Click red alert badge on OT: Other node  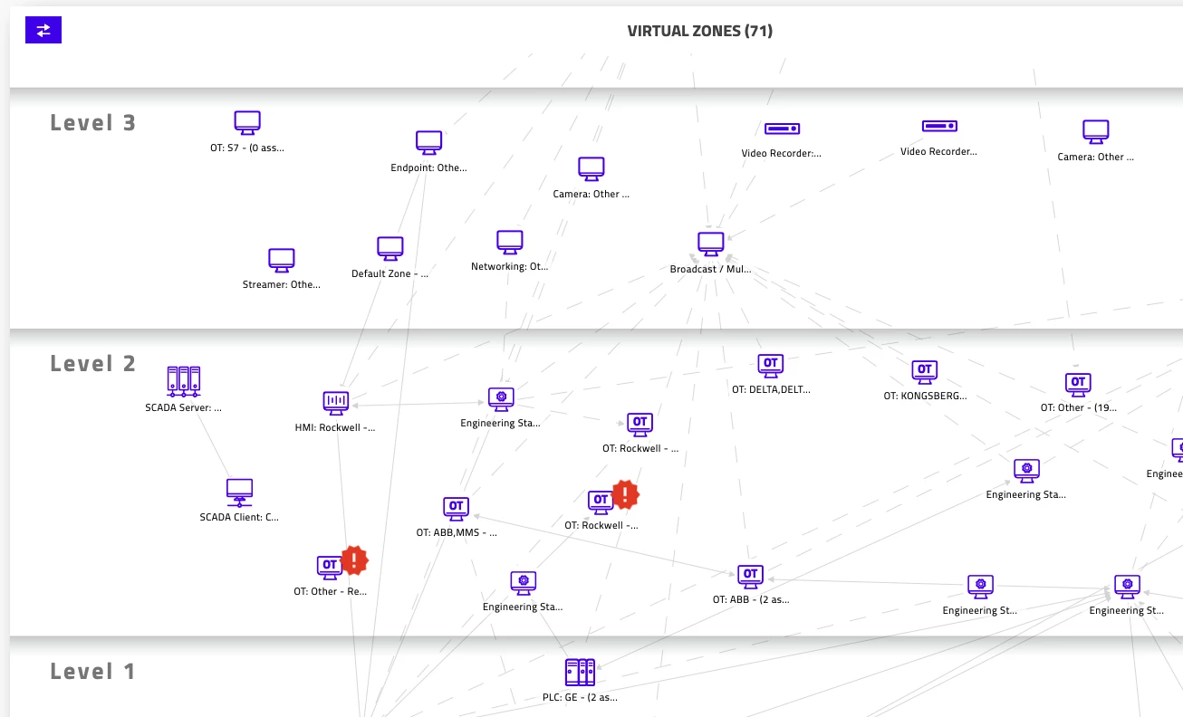(x=354, y=560)
